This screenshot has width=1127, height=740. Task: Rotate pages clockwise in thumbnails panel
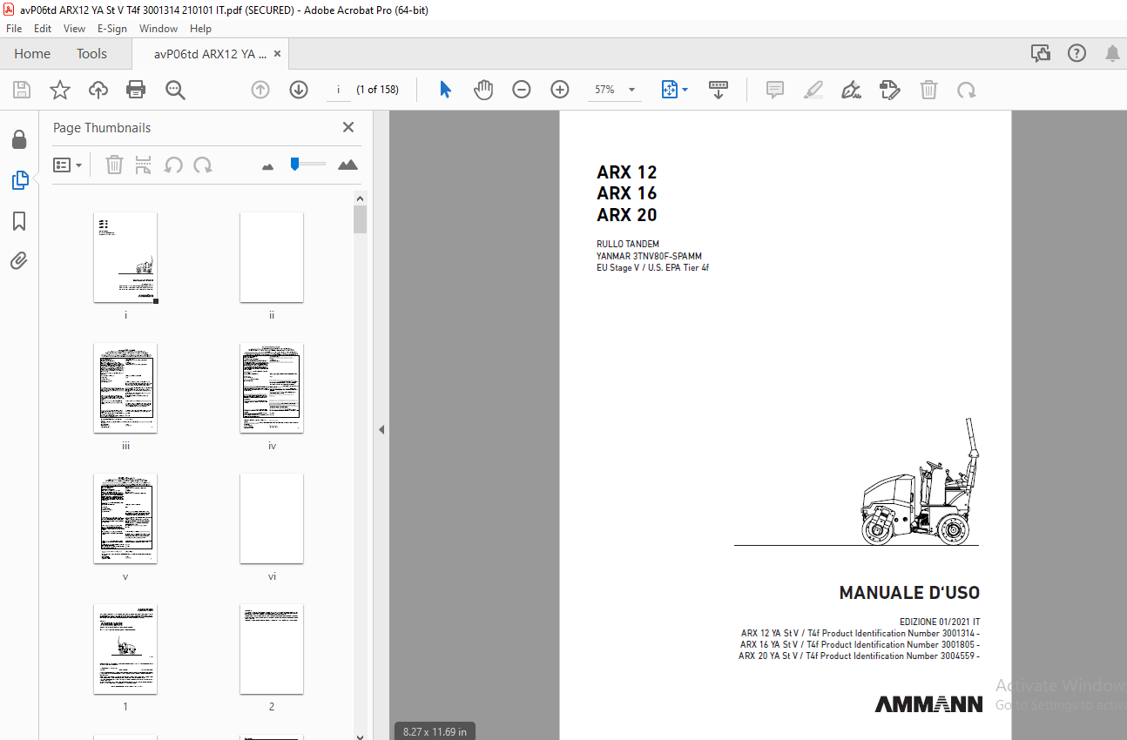203,165
